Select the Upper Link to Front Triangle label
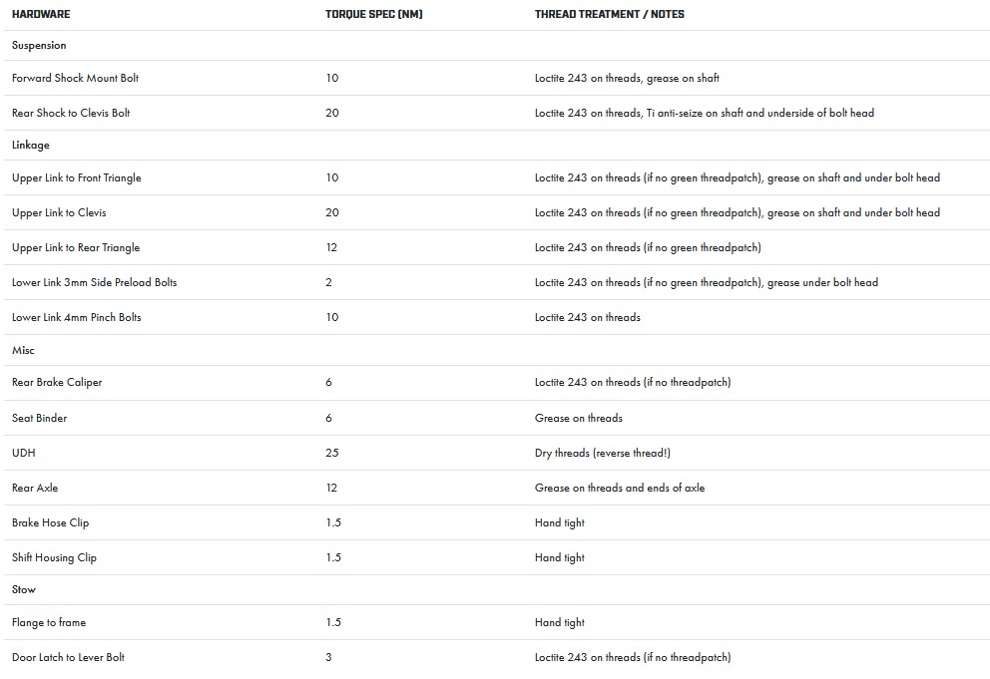This screenshot has height=679, width=990. click(77, 177)
